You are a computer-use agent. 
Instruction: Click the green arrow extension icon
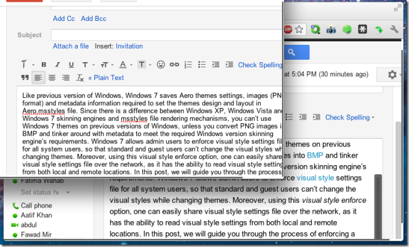[379, 30]
